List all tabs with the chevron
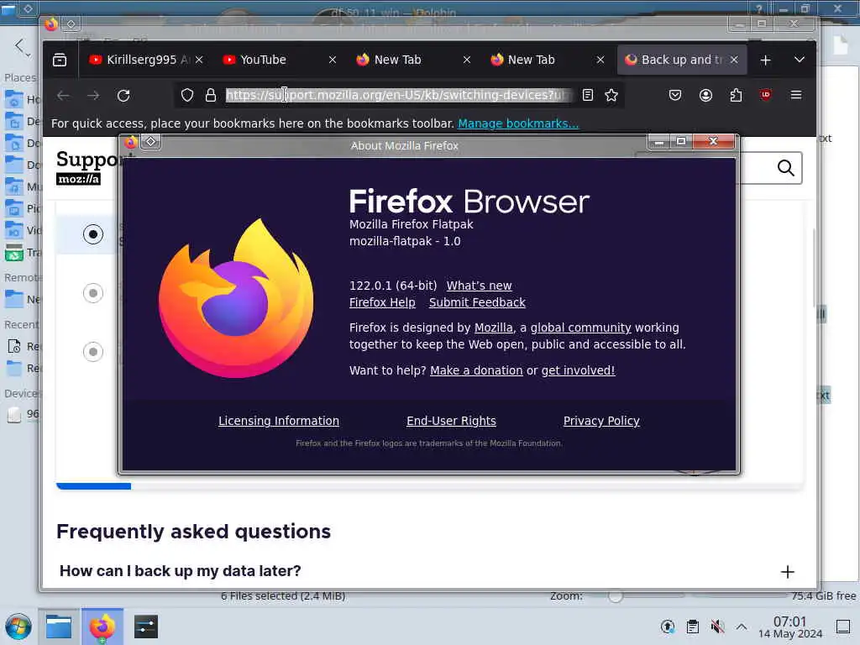The image size is (860, 645). coord(800,60)
